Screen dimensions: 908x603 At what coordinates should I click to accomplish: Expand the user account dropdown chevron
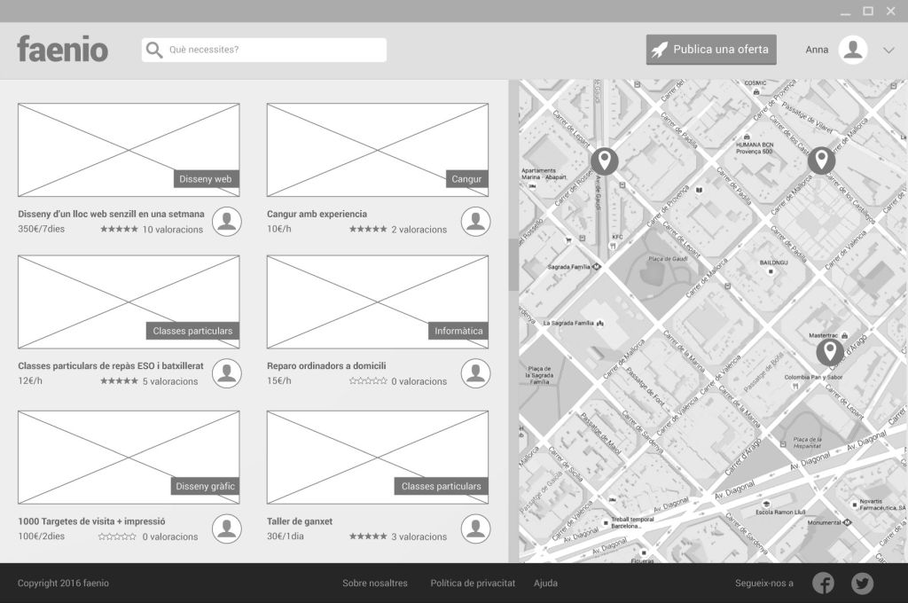[x=888, y=51]
